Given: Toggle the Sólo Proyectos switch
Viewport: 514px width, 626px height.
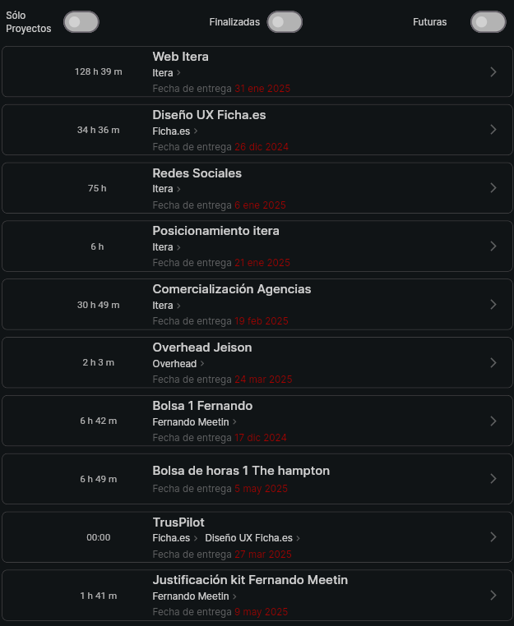Looking at the screenshot, I should tap(81, 22).
